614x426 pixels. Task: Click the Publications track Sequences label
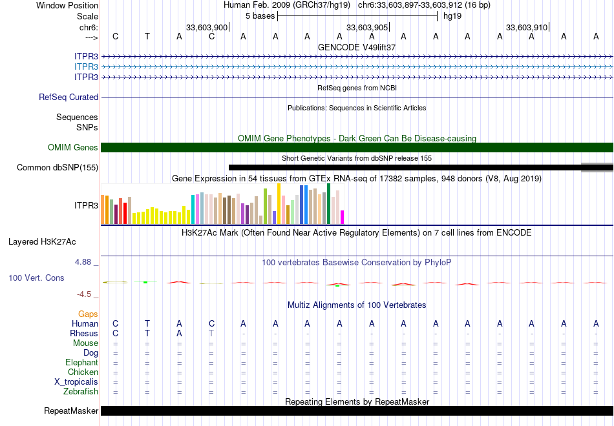pos(77,117)
